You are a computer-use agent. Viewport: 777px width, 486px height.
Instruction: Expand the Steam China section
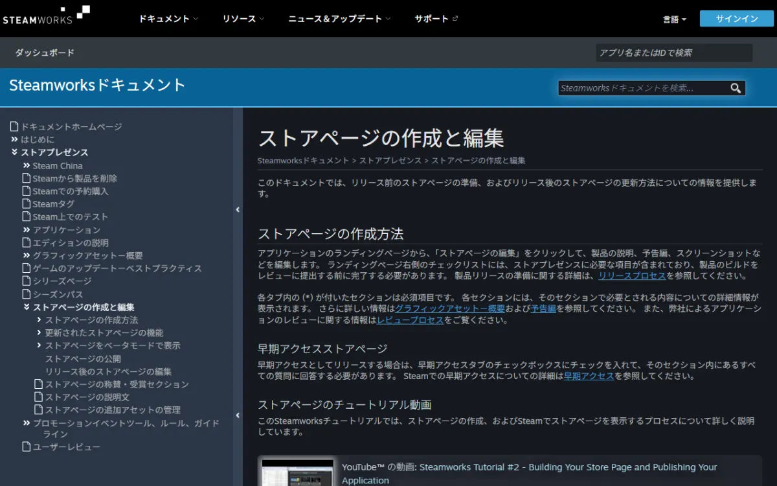tap(27, 165)
